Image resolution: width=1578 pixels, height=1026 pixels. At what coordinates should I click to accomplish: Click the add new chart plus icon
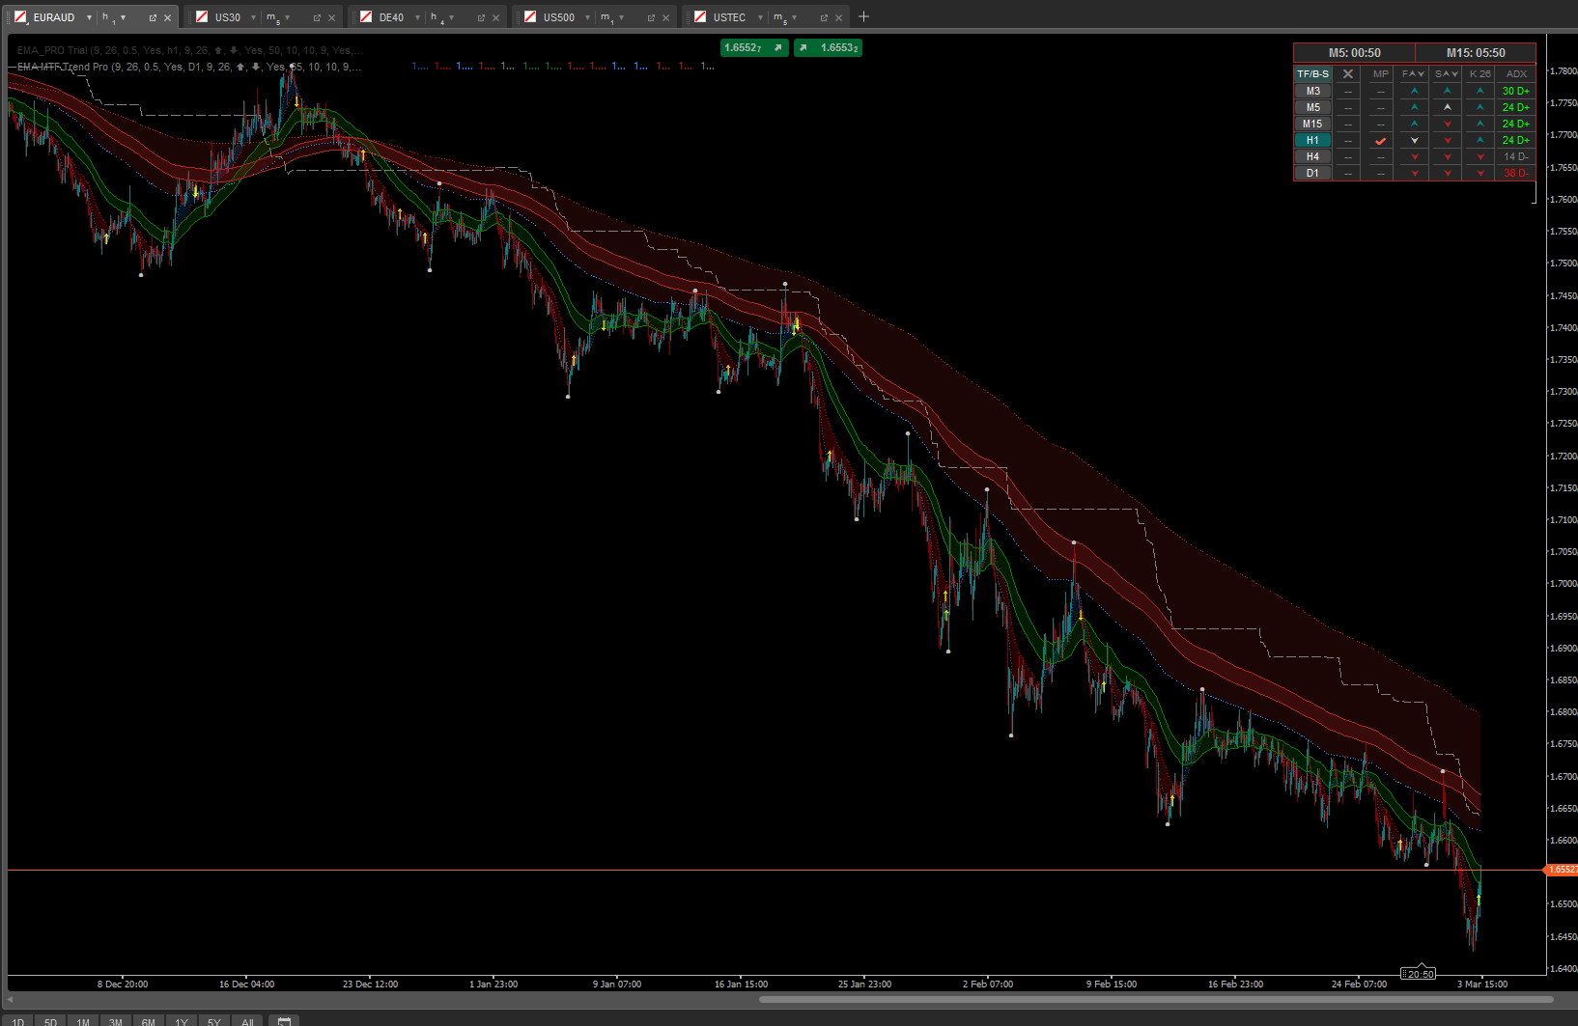[863, 16]
